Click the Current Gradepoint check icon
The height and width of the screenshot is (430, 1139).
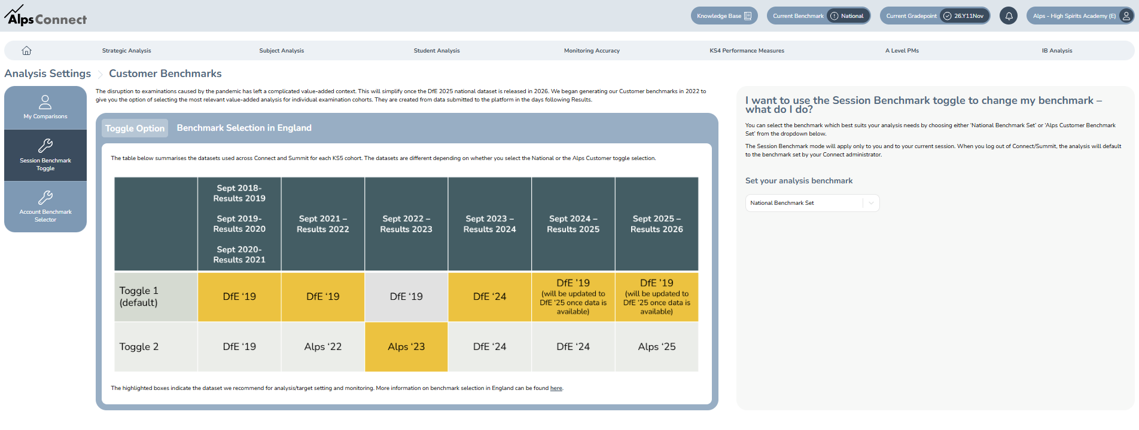coord(947,16)
